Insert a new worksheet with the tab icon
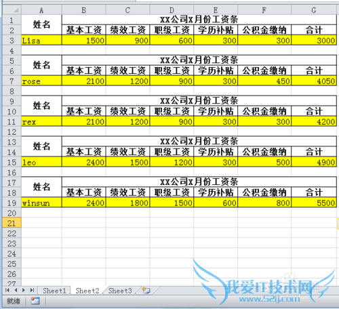 pyautogui.click(x=146, y=291)
